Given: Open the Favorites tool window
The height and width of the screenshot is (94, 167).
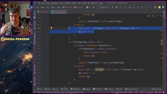Looking at the screenshot, I should click(35, 81).
